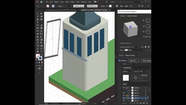The image size is (186, 105).
Task: Switch to IsometricLayout document tab
Action: (x=61, y=10)
